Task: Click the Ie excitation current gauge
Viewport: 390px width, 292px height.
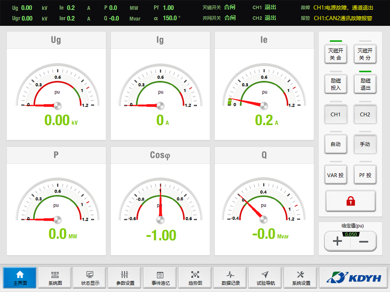Action: pyautogui.click(x=264, y=93)
